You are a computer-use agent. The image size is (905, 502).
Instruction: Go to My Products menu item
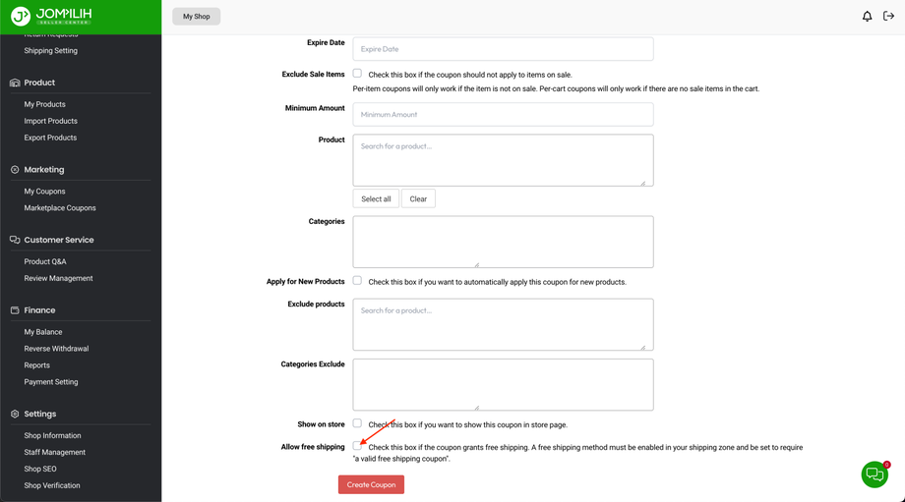pos(44,104)
